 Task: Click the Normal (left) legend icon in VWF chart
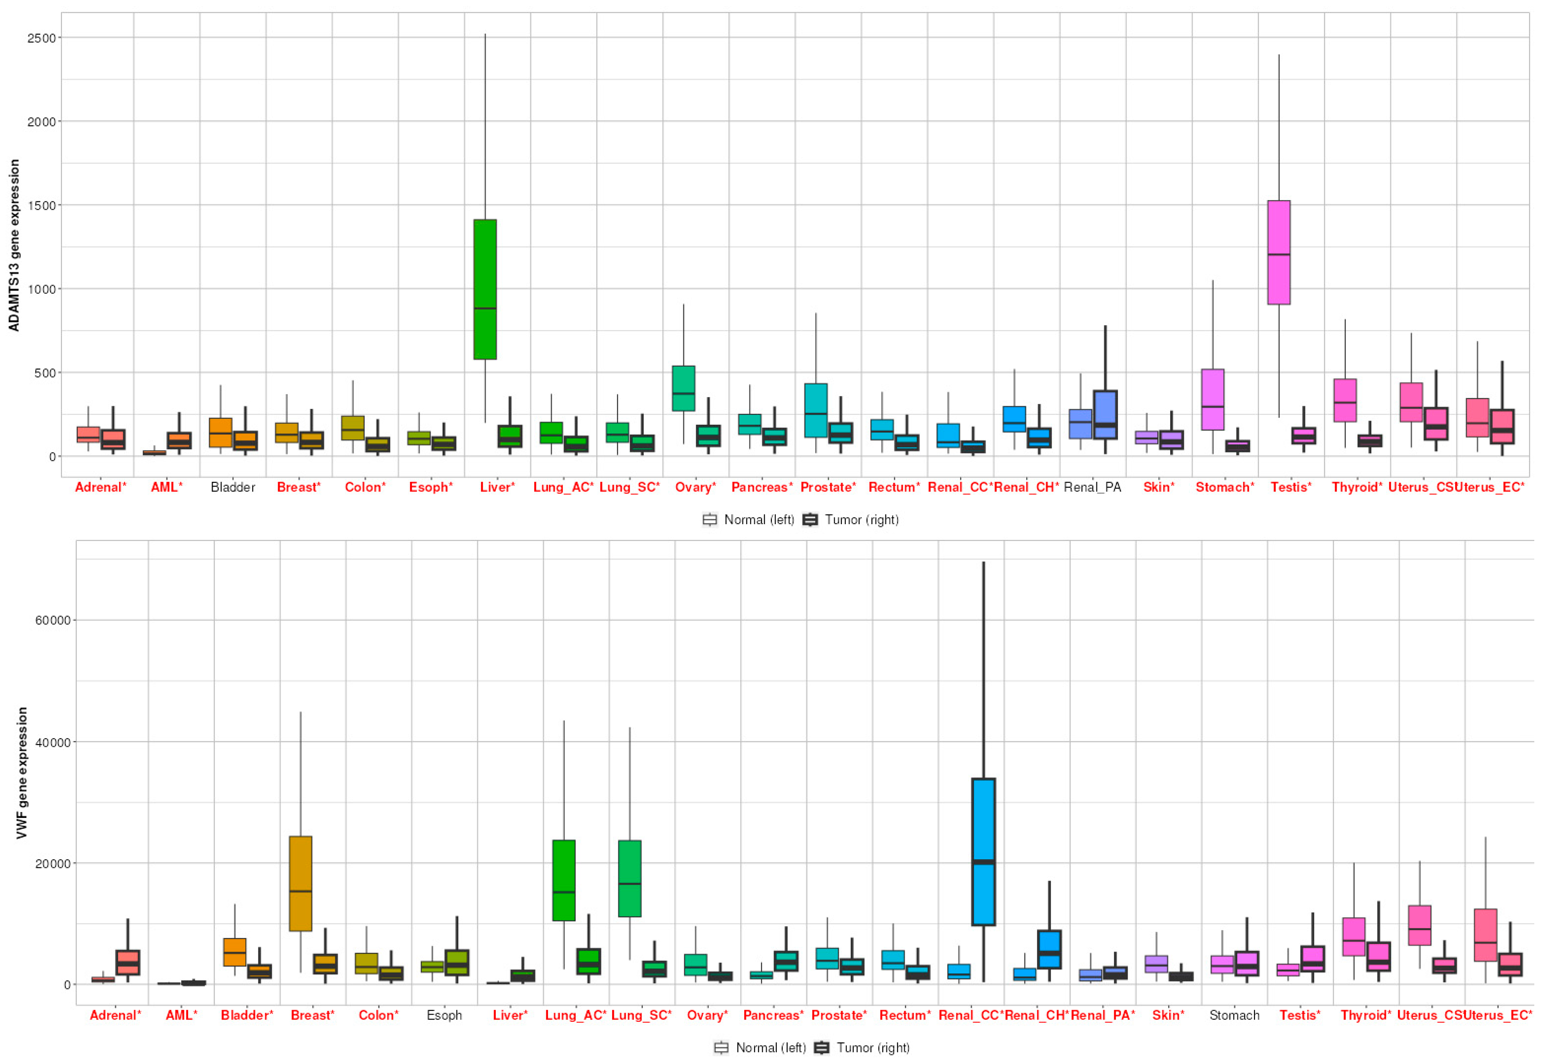click(x=721, y=1048)
